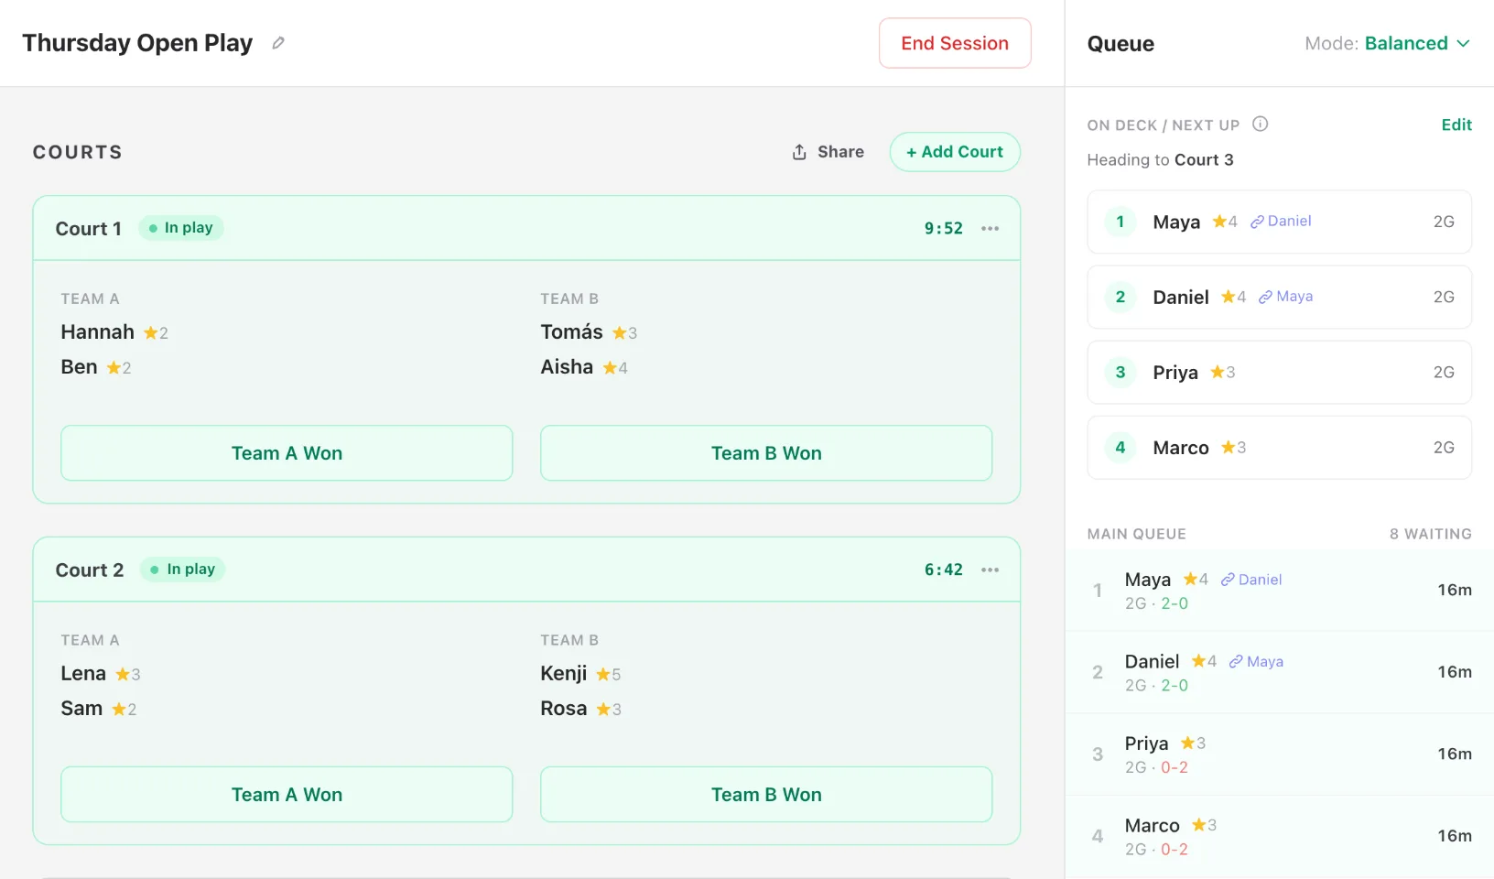Open Court 1 more options menu

[990, 228]
